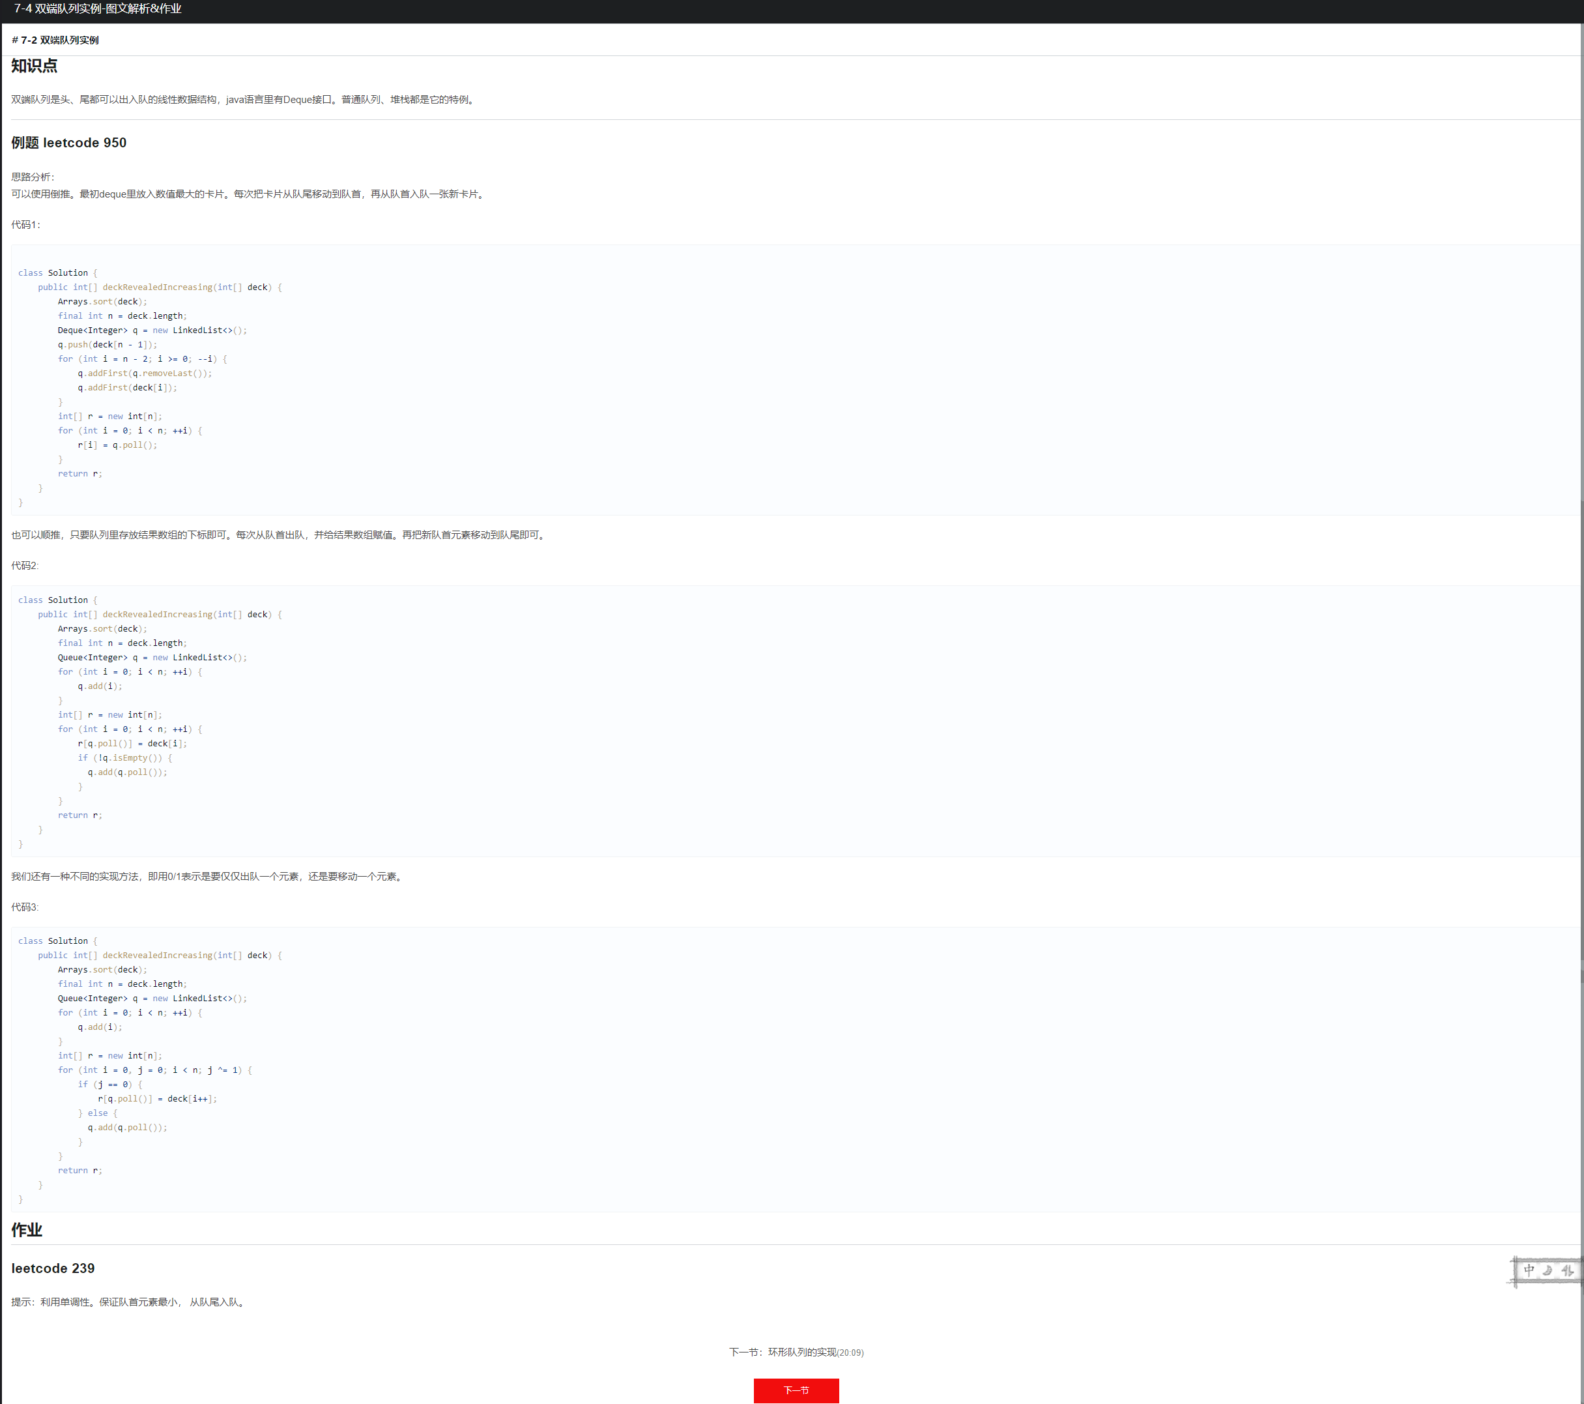Click the 知识点 heading
Image resolution: width=1584 pixels, height=1404 pixels.
coord(34,66)
